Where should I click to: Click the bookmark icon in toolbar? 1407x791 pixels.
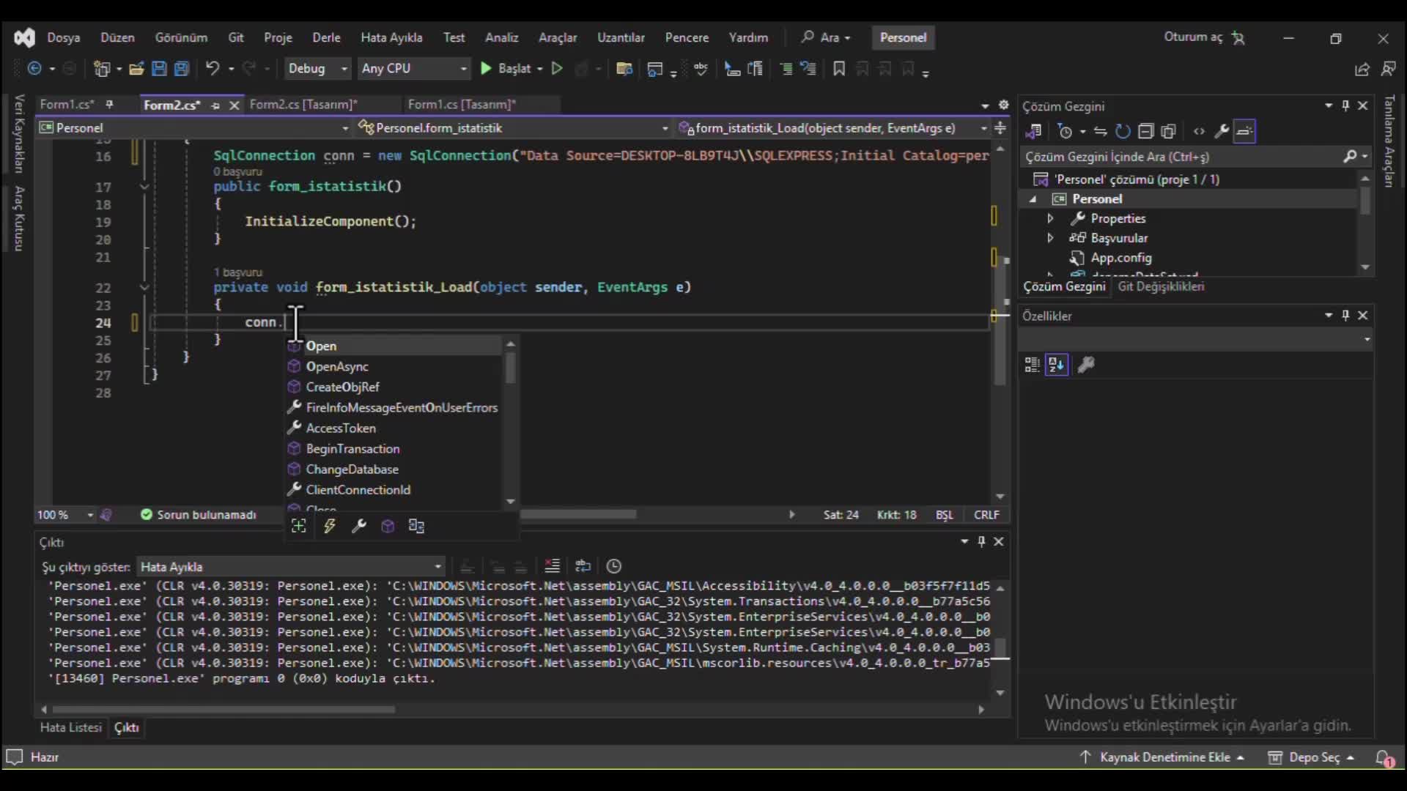pos(839,69)
